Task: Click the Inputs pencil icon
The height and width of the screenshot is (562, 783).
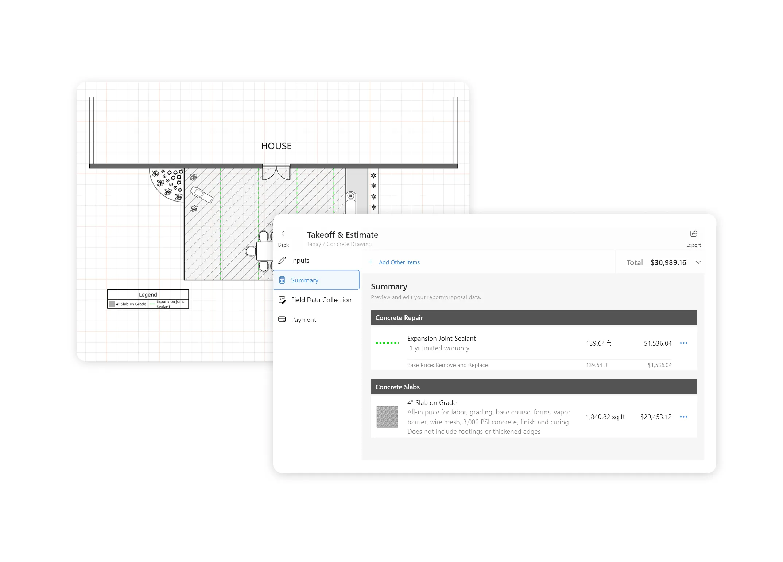Action: pos(282,260)
